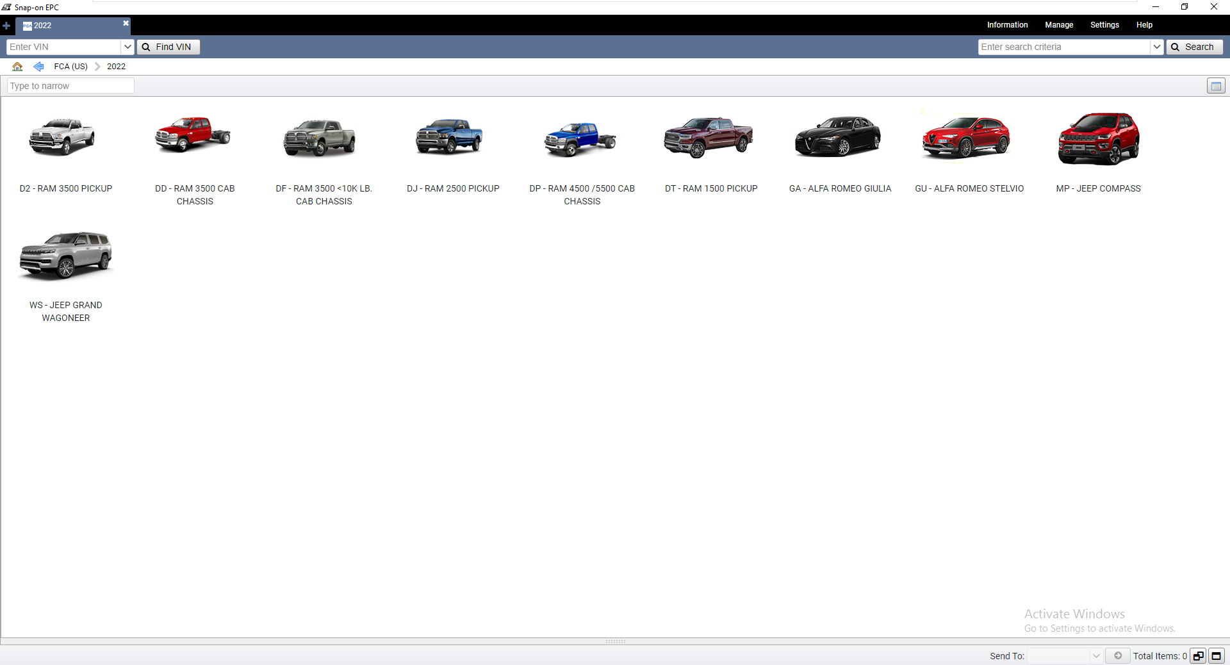Select the 2022 breadcrumb
The image size is (1230, 665).
[116, 66]
